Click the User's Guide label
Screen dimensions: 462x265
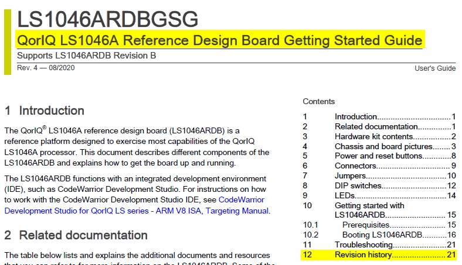point(435,68)
